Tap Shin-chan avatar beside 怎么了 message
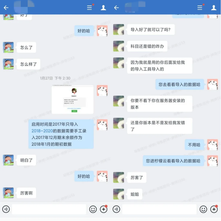This screenshot has width=221, height=221. [9, 47]
